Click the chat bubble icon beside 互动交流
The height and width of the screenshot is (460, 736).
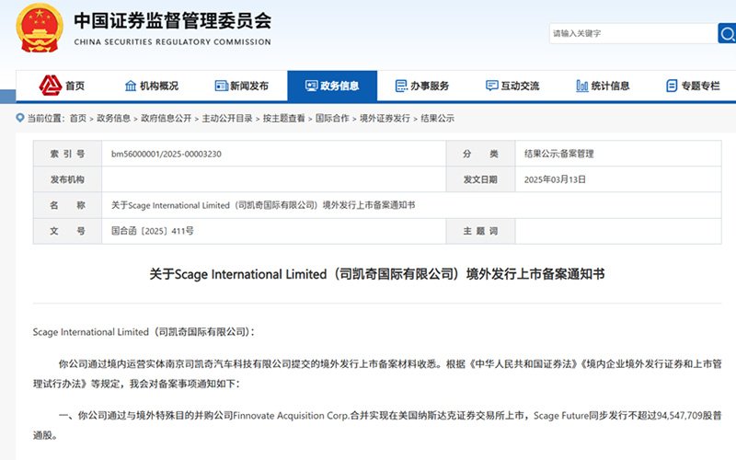pos(491,86)
